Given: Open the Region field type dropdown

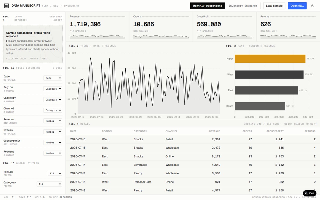Looking at the screenshot, I should point(53,89).
